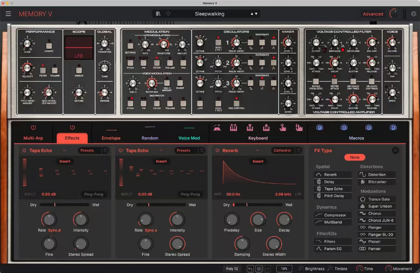
Task: Open the history list icon in status bar
Action: [259, 269]
